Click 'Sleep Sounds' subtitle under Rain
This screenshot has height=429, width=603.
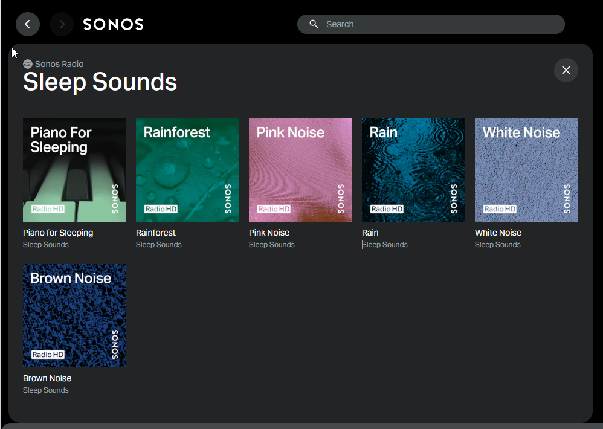click(384, 245)
